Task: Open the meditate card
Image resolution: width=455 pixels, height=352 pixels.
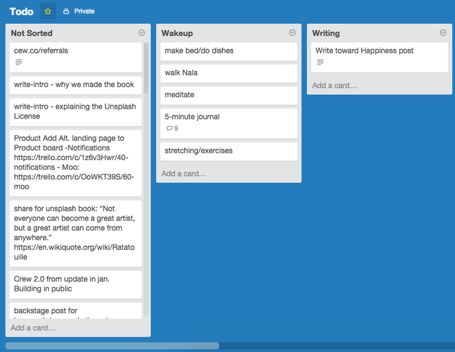Action: 229,95
